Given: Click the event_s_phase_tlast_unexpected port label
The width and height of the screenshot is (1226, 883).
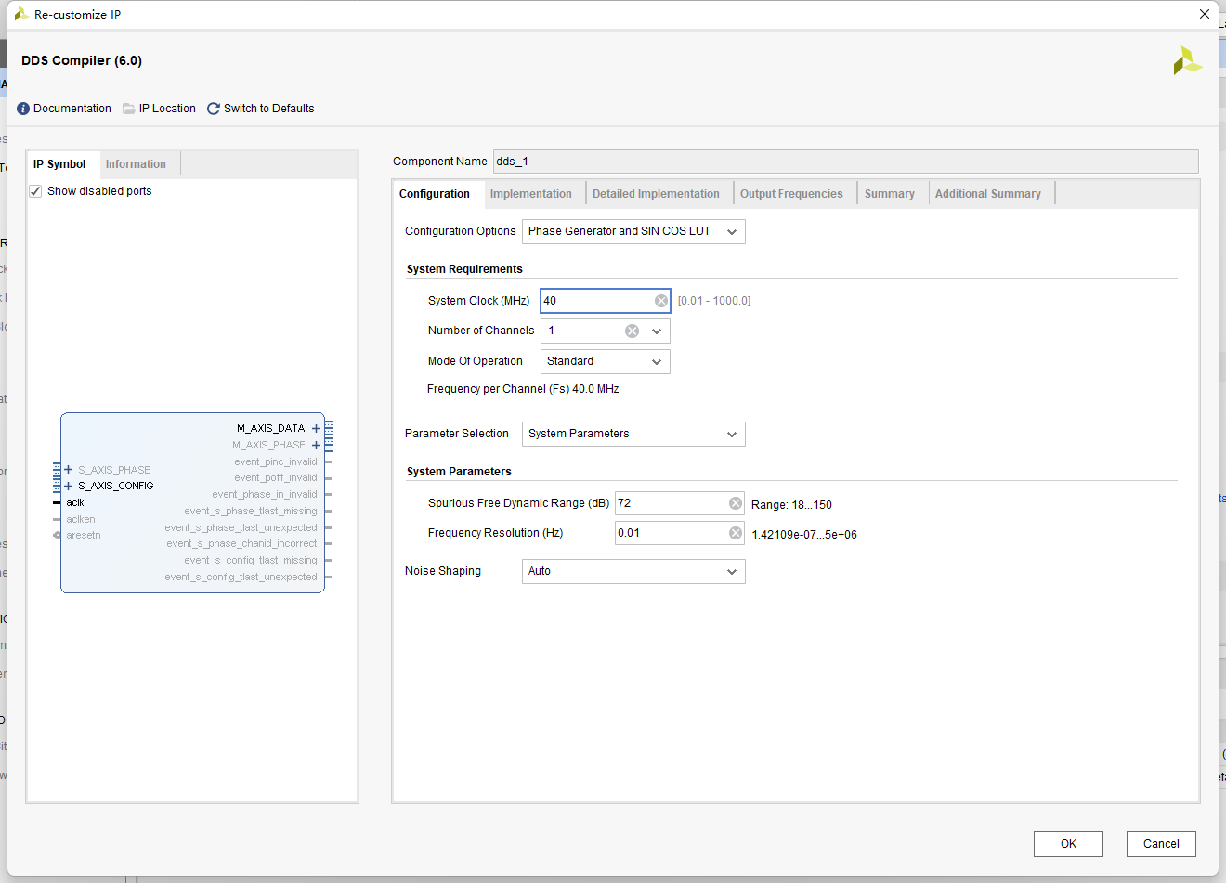Looking at the screenshot, I should point(241,527).
